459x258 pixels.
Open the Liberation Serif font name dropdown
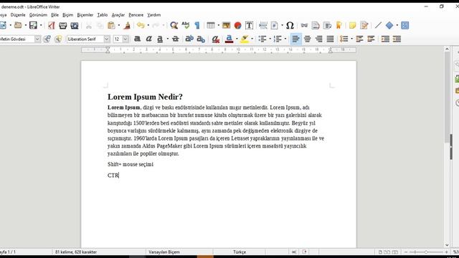click(107, 39)
